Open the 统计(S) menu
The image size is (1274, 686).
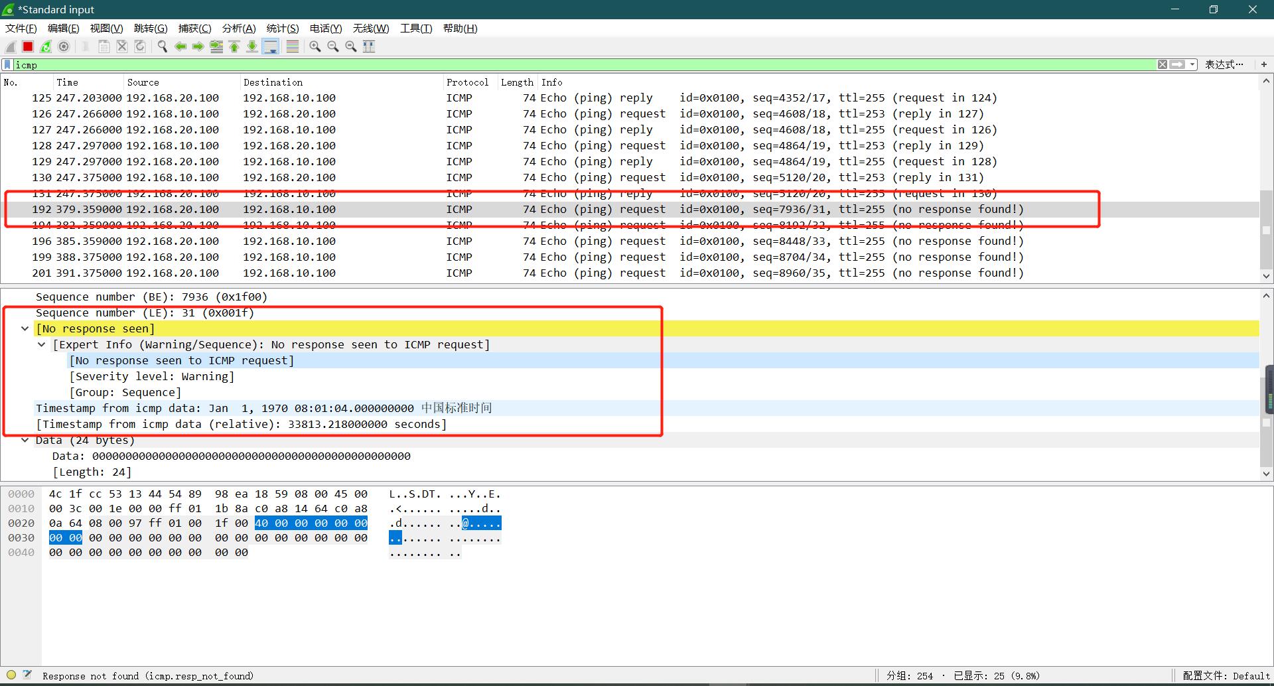pos(282,28)
